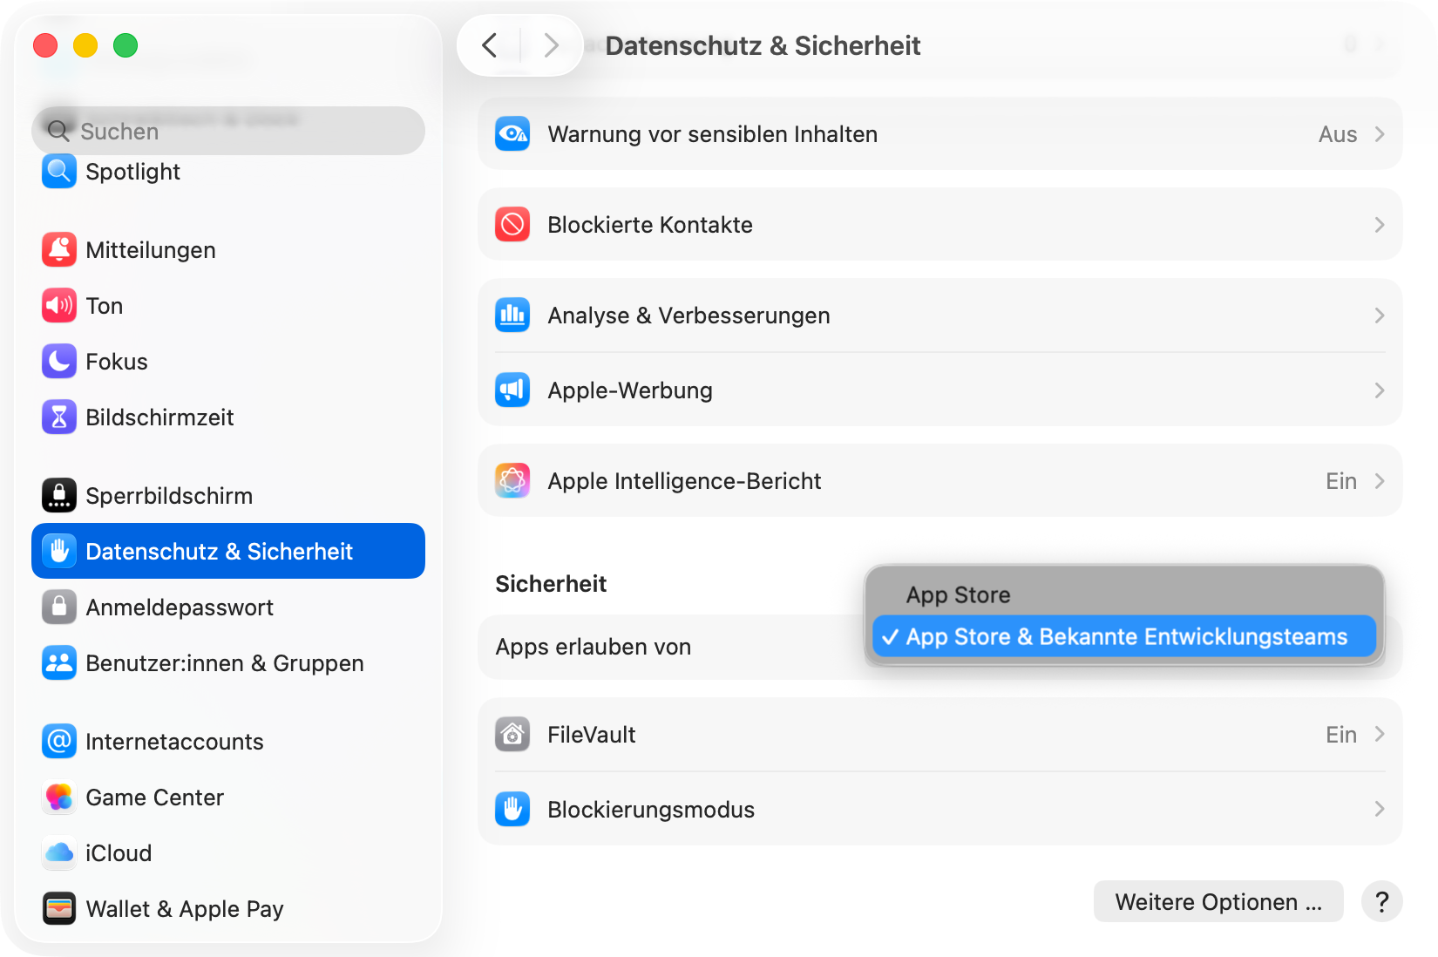Open the Game Center icon

(x=59, y=797)
